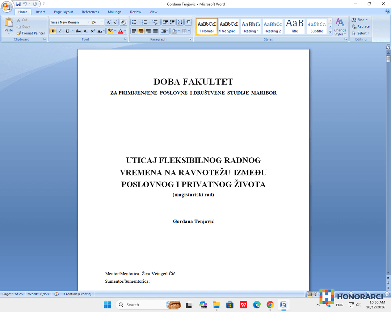
Task: Grow the font size
Action: 109,22
